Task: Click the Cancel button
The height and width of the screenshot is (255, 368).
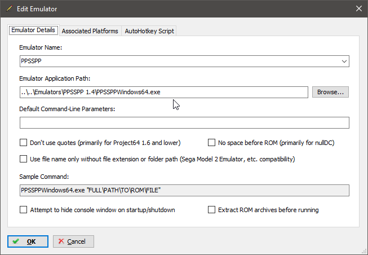Action: 73,241
